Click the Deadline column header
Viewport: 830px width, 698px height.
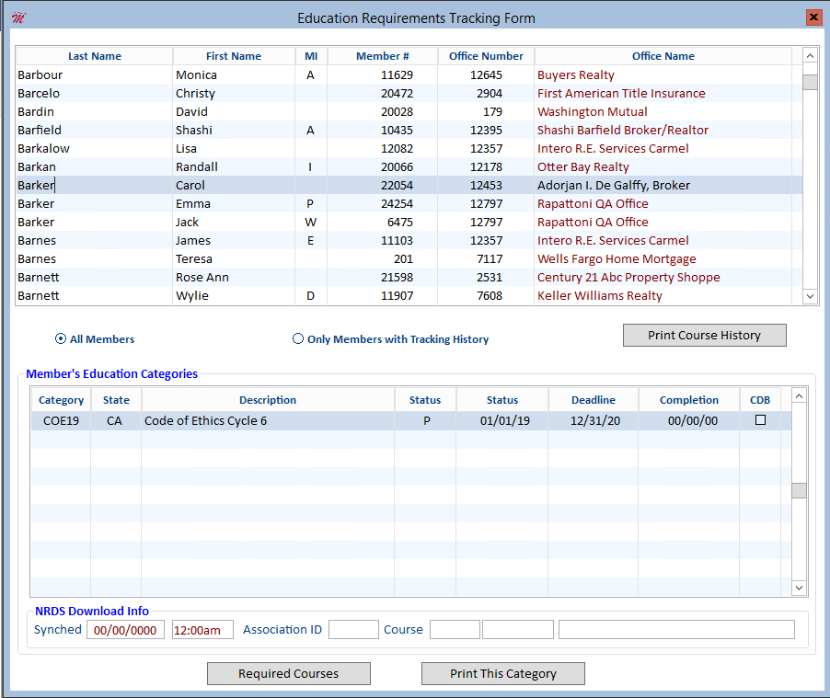click(594, 400)
